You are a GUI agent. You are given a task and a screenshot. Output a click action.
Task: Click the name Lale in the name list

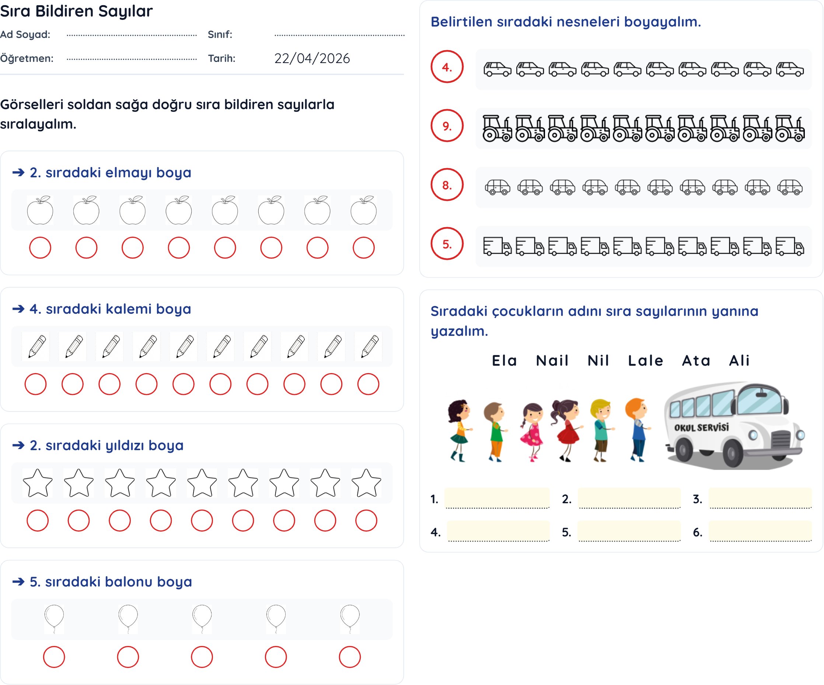point(646,360)
